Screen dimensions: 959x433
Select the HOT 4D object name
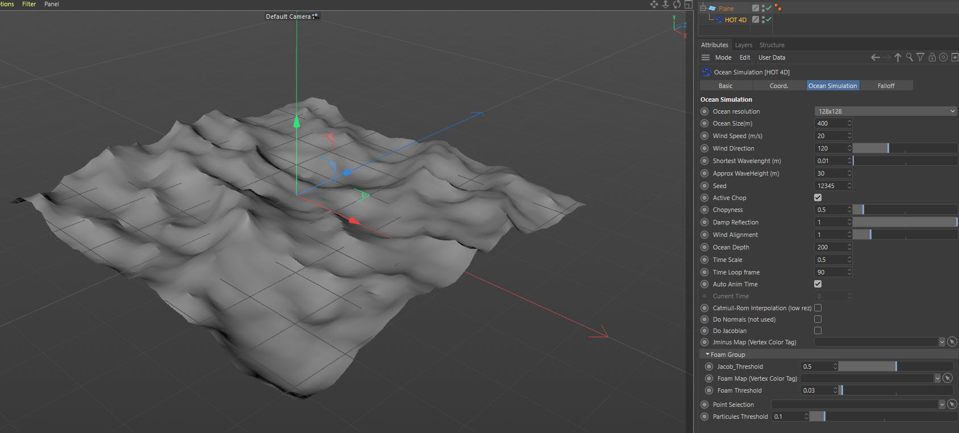pos(735,20)
